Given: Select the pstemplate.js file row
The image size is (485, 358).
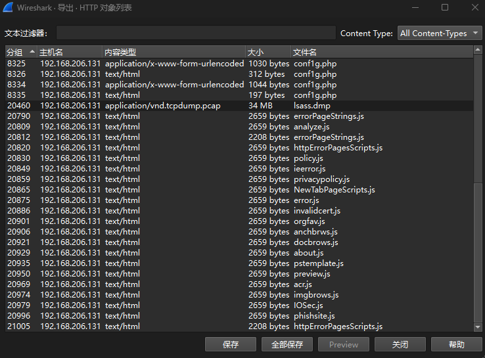Looking at the screenshot, I should pos(239,263).
